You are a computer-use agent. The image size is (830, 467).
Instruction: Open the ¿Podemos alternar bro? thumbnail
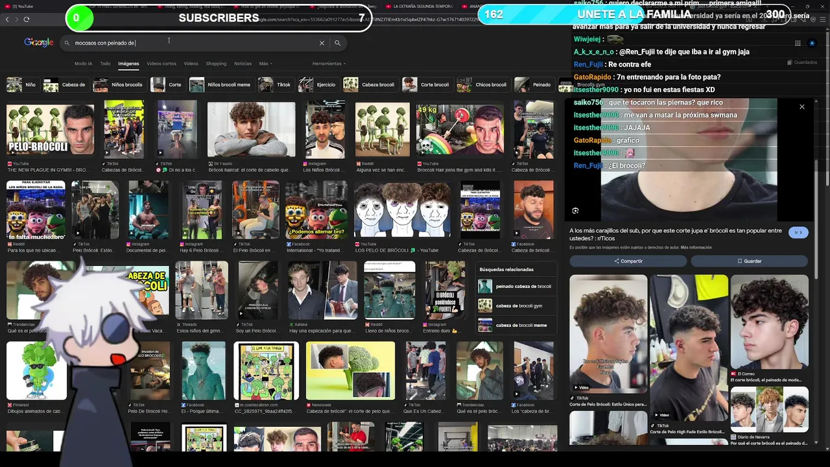coord(316,210)
